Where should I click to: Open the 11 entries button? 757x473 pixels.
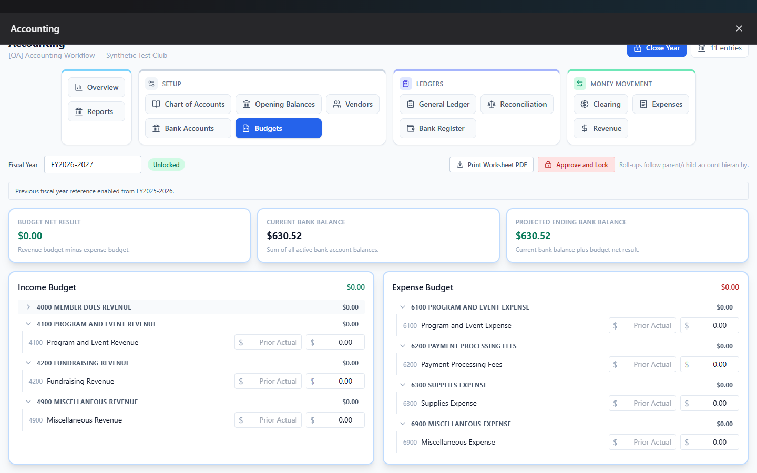[x=720, y=48]
